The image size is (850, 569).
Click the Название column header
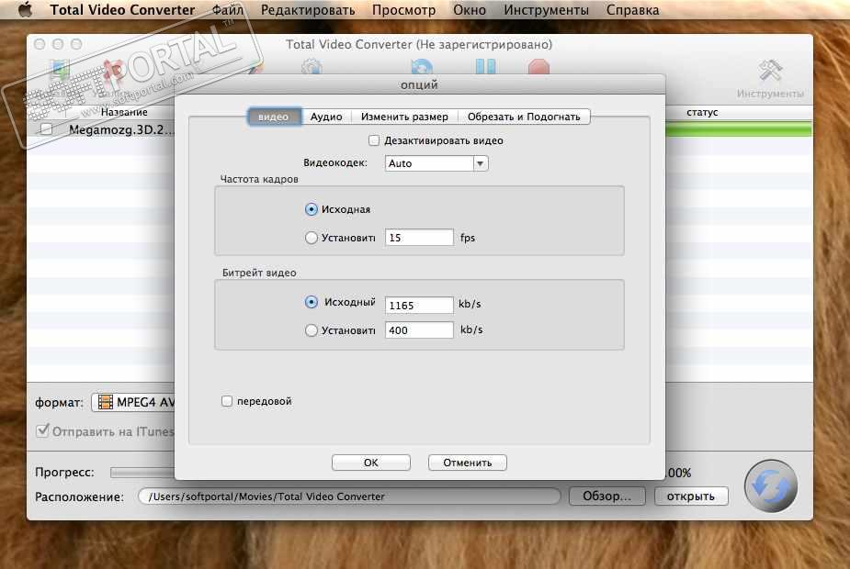click(x=124, y=112)
